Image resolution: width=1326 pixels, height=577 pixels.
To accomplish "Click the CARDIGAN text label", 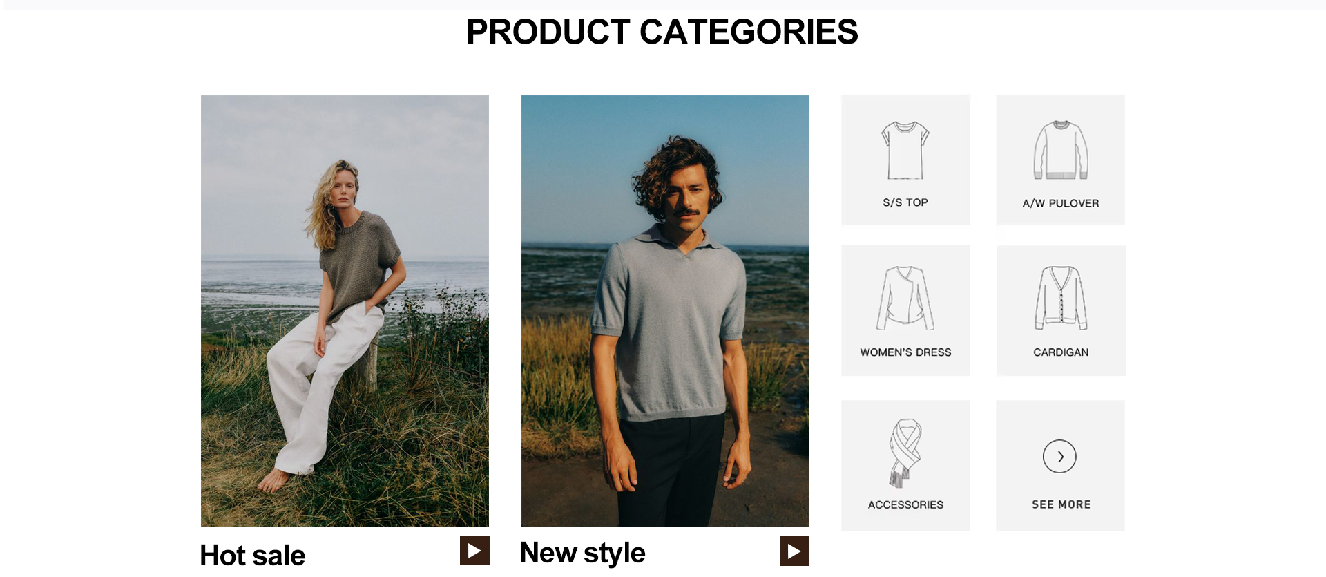I will point(1061,352).
